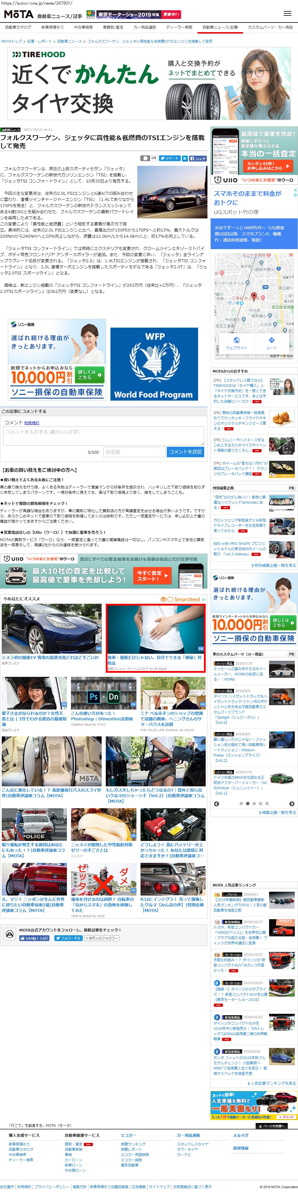The width and height of the screenshot is (298, 1196).
Task: Click the お名前 name field
Action: 134,452
